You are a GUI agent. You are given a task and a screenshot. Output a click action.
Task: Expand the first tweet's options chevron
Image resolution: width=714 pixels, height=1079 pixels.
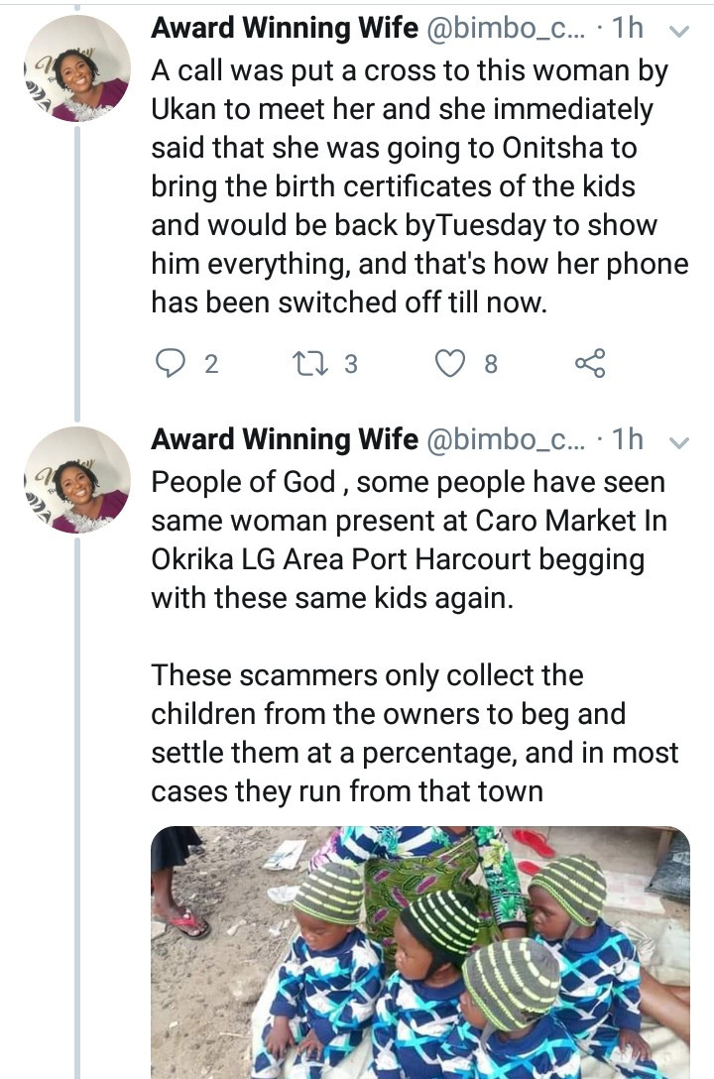[680, 32]
